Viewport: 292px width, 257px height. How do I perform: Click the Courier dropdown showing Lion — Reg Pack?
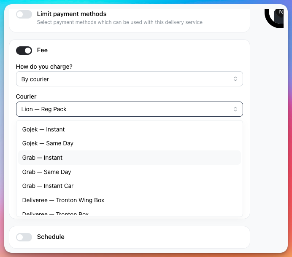click(x=130, y=109)
